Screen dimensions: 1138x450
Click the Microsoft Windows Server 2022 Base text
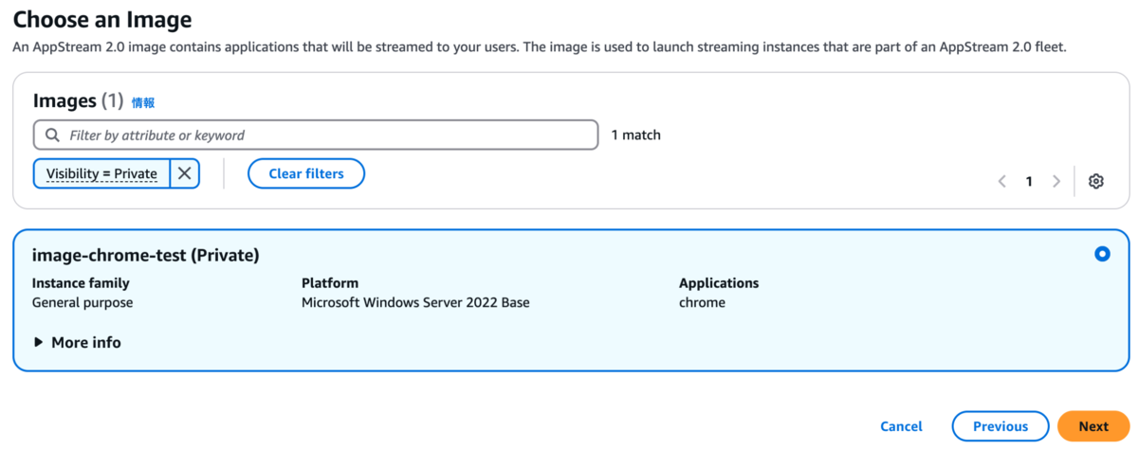point(415,303)
